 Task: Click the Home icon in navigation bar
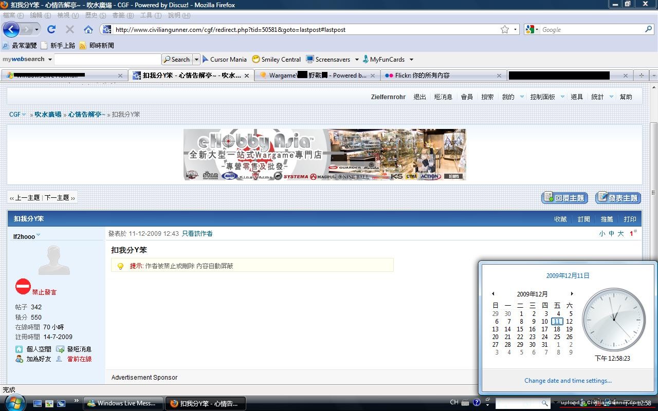coord(88,29)
